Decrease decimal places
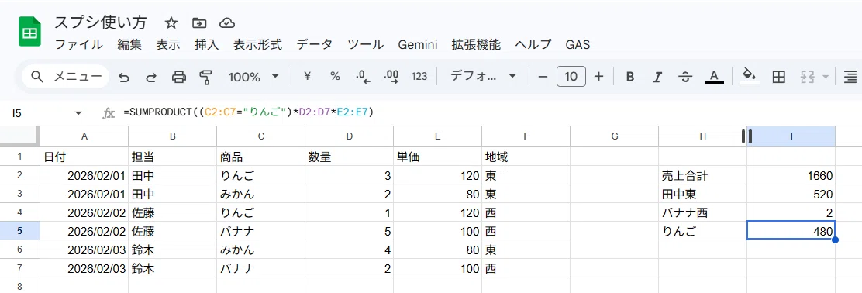This screenshot has width=862, height=293. (x=364, y=77)
